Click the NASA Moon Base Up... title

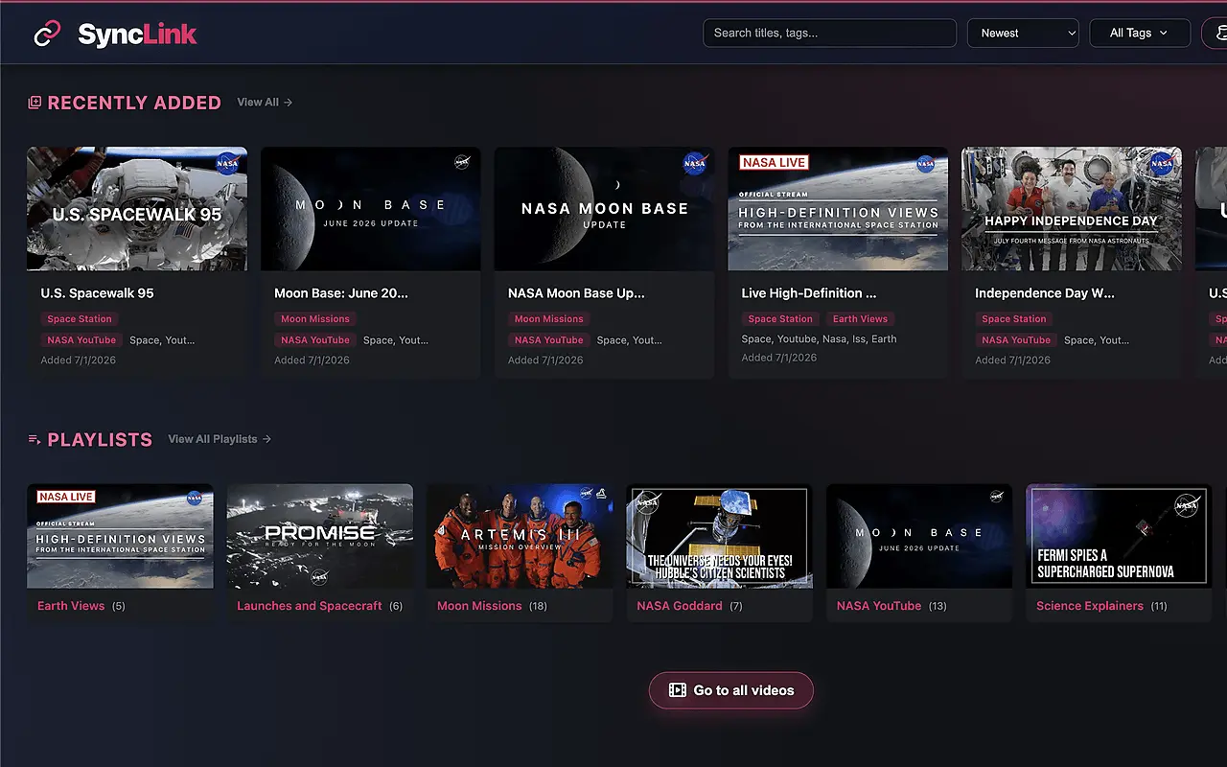[576, 293]
